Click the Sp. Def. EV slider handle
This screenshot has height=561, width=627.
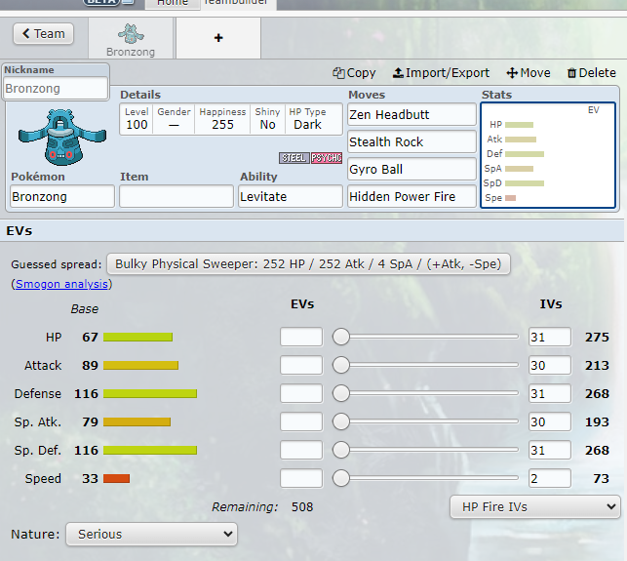(x=341, y=450)
